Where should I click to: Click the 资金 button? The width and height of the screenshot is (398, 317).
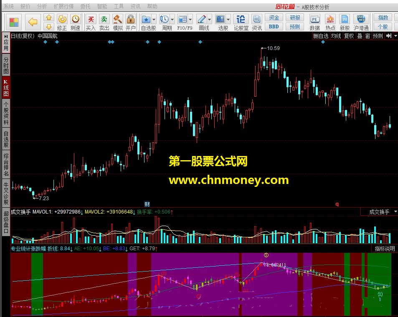(274, 18)
